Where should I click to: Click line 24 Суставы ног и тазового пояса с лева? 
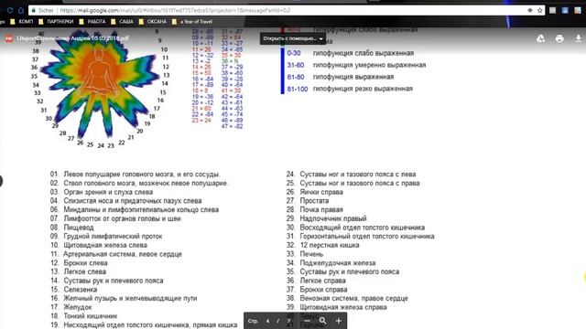coord(352,175)
